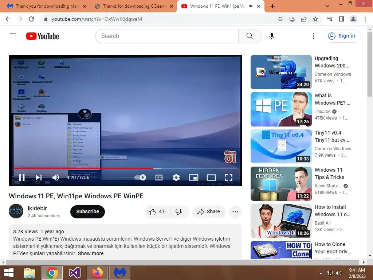This screenshot has height=280, width=373.
Task: Reload the current page
Action: [x=31, y=19]
